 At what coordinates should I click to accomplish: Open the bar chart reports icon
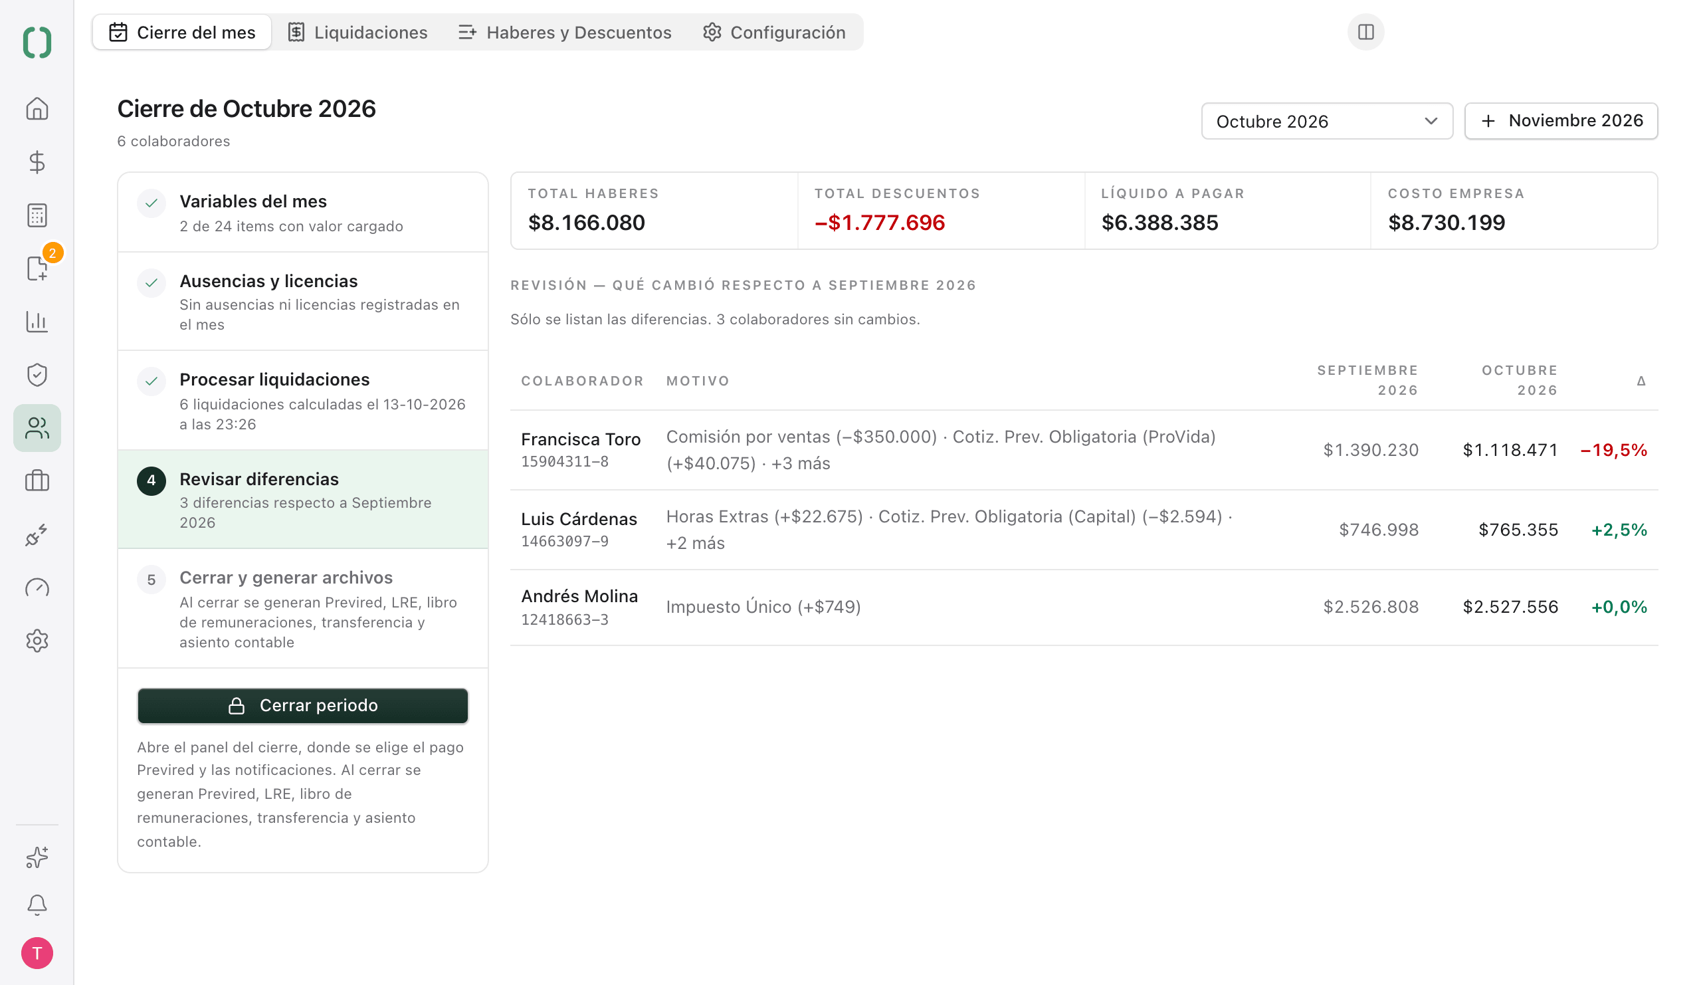pyautogui.click(x=37, y=322)
